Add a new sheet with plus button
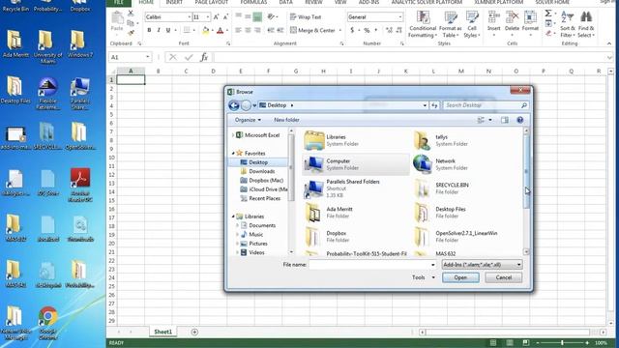 click(x=194, y=333)
